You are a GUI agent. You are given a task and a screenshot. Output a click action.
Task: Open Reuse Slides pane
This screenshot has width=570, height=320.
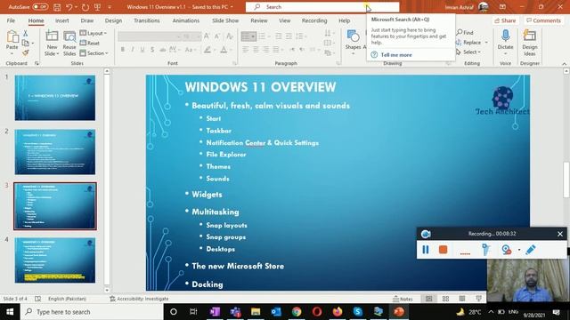pos(69,44)
